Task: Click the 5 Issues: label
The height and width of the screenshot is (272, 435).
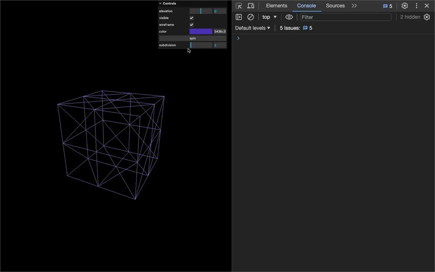Action: coord(290,28)
